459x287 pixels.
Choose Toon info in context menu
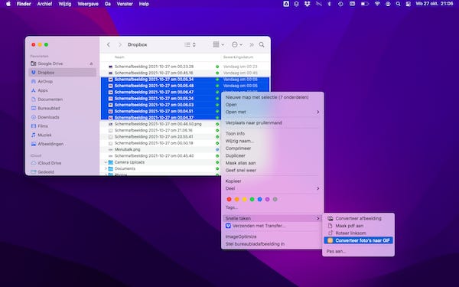pos(272,133)
